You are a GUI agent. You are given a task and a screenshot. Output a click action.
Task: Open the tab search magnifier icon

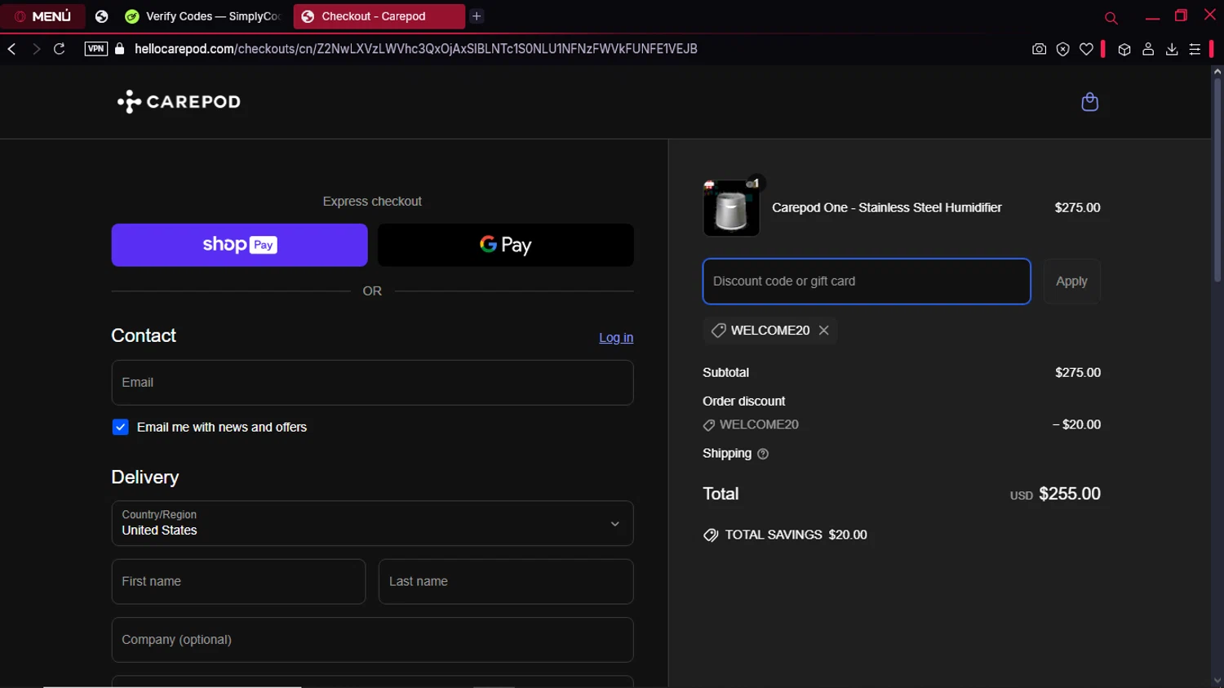(x=1111, y=18)
